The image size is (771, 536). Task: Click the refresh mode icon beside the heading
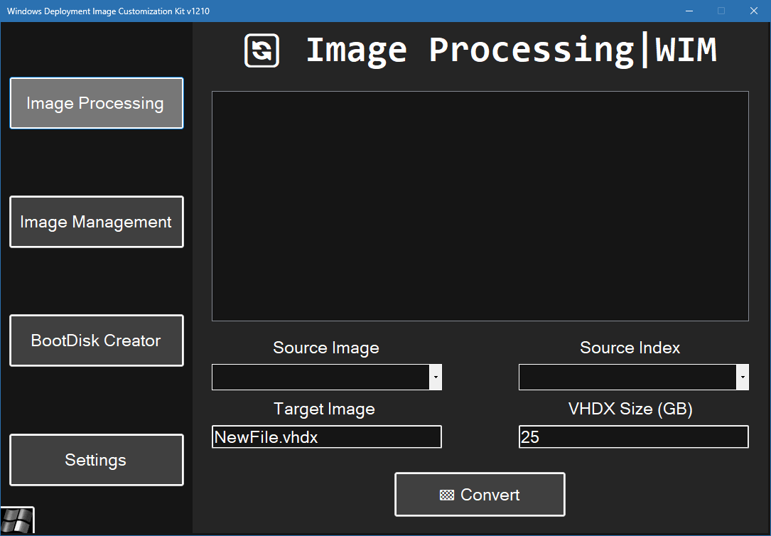point(262,51)
